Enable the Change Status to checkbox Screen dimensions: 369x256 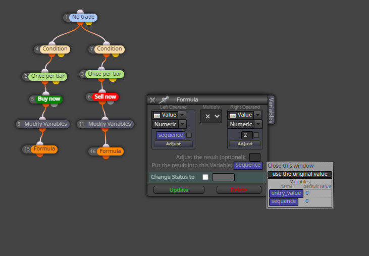tap(205, 177)
